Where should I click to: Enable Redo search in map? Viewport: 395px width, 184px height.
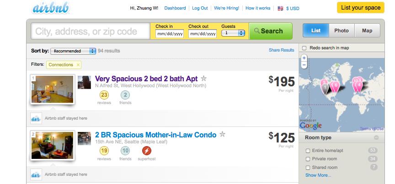304,48
